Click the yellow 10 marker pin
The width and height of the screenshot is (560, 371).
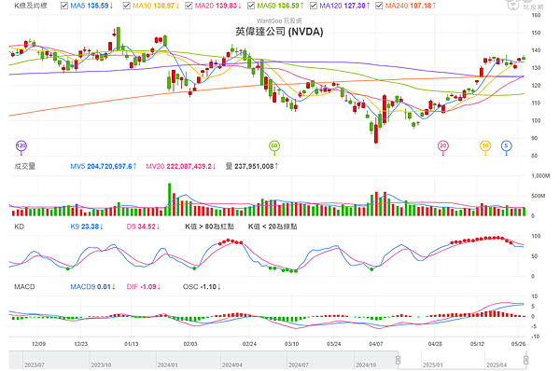(485, 146)
